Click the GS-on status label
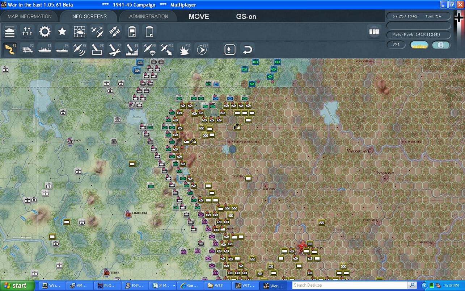Screen dimensions: 465x291 [246, 16]
